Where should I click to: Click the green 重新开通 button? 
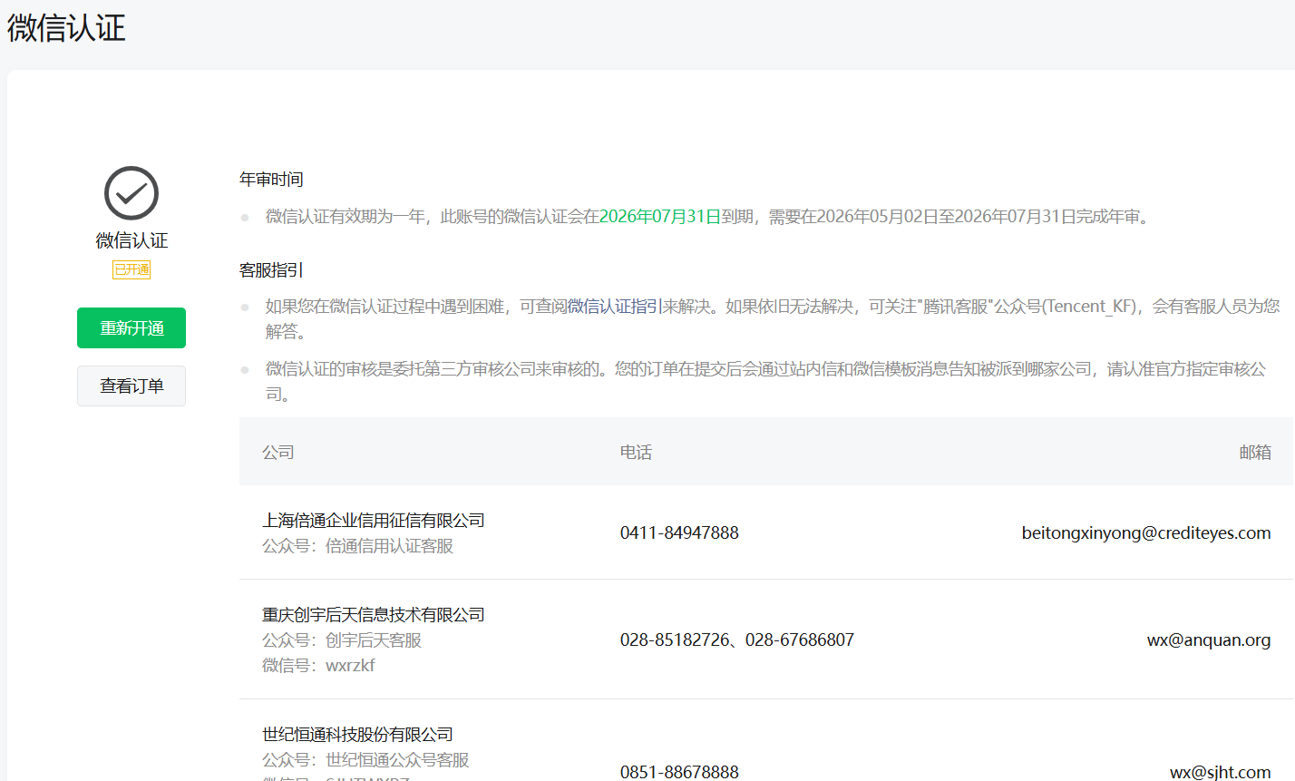click(x=131, y=327)
